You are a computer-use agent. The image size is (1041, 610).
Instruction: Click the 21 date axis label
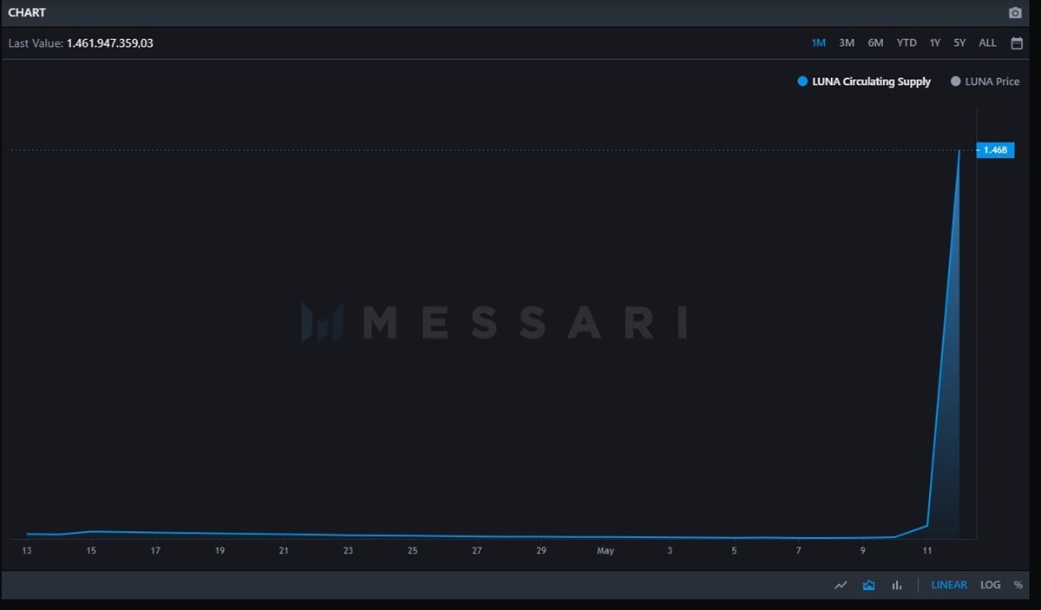(284, 551)
